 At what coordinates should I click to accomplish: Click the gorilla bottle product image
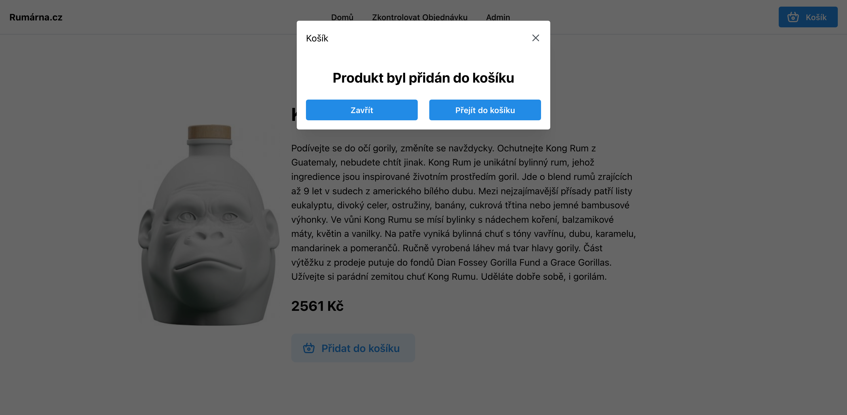coord(209,225)
